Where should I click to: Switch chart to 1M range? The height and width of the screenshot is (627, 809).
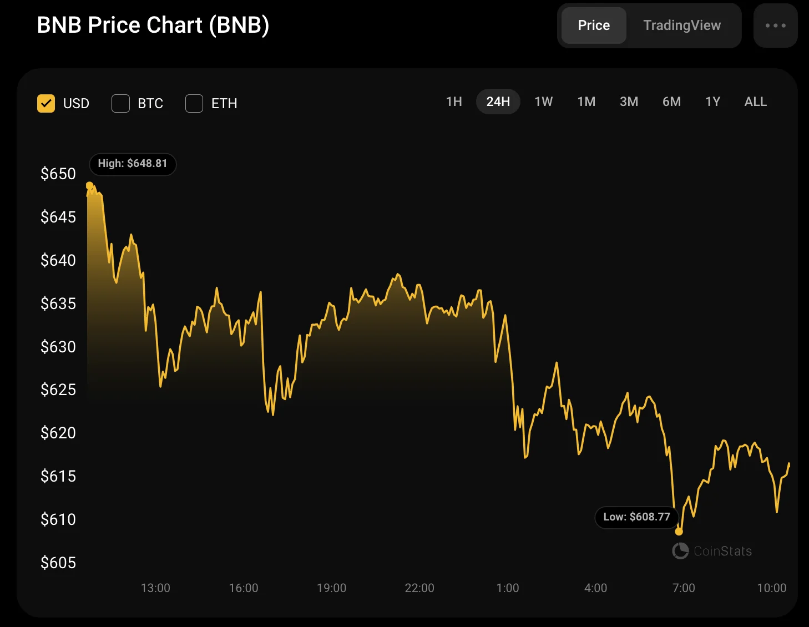pyautogui.click(x=586, y=102)
